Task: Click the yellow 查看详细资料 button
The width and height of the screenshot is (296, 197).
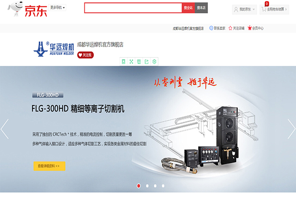Action: [49, 166]
